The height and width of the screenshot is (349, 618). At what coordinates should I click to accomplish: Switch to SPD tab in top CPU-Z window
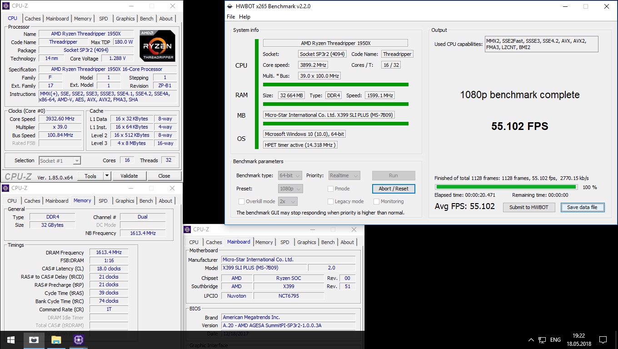pyautogui.click(x=104, y=19)
